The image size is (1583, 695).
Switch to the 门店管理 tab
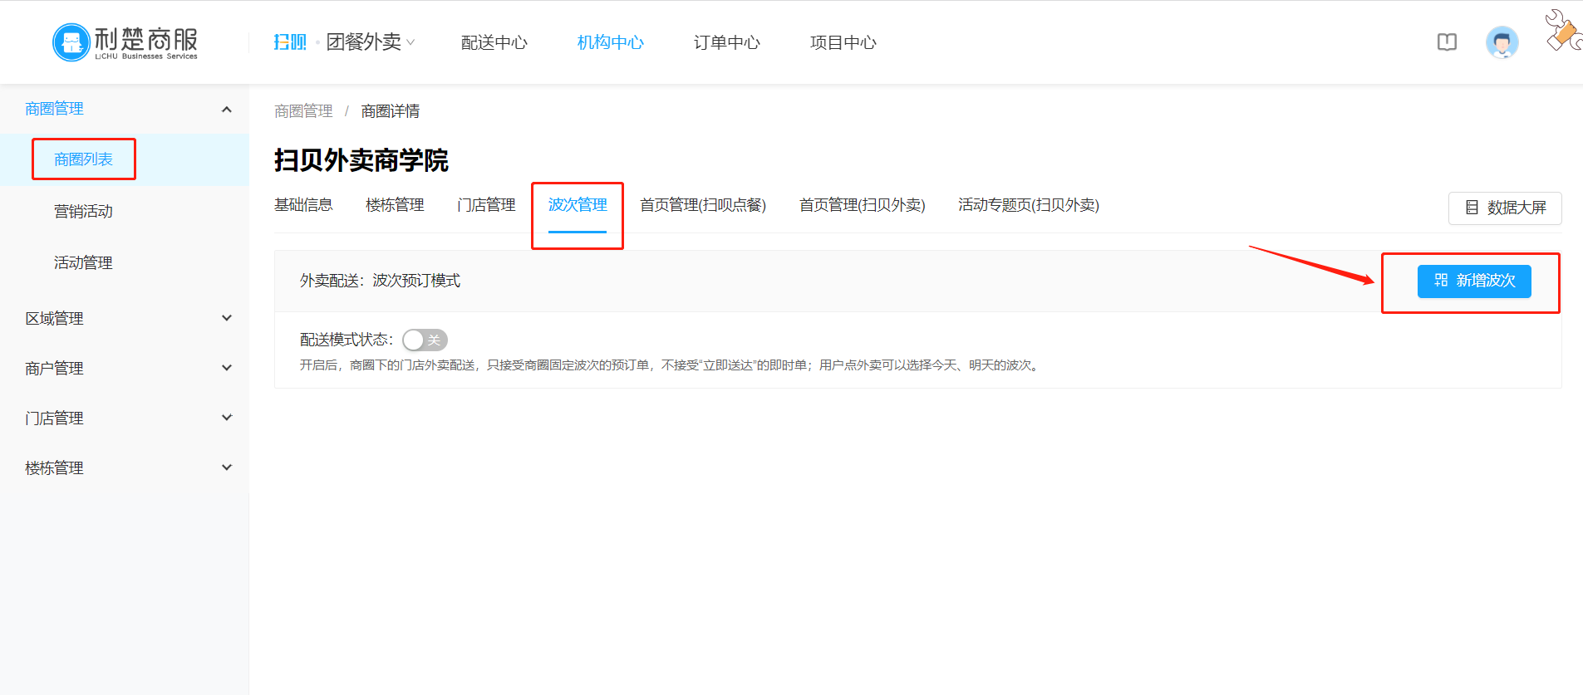click(x=486, y=205)
